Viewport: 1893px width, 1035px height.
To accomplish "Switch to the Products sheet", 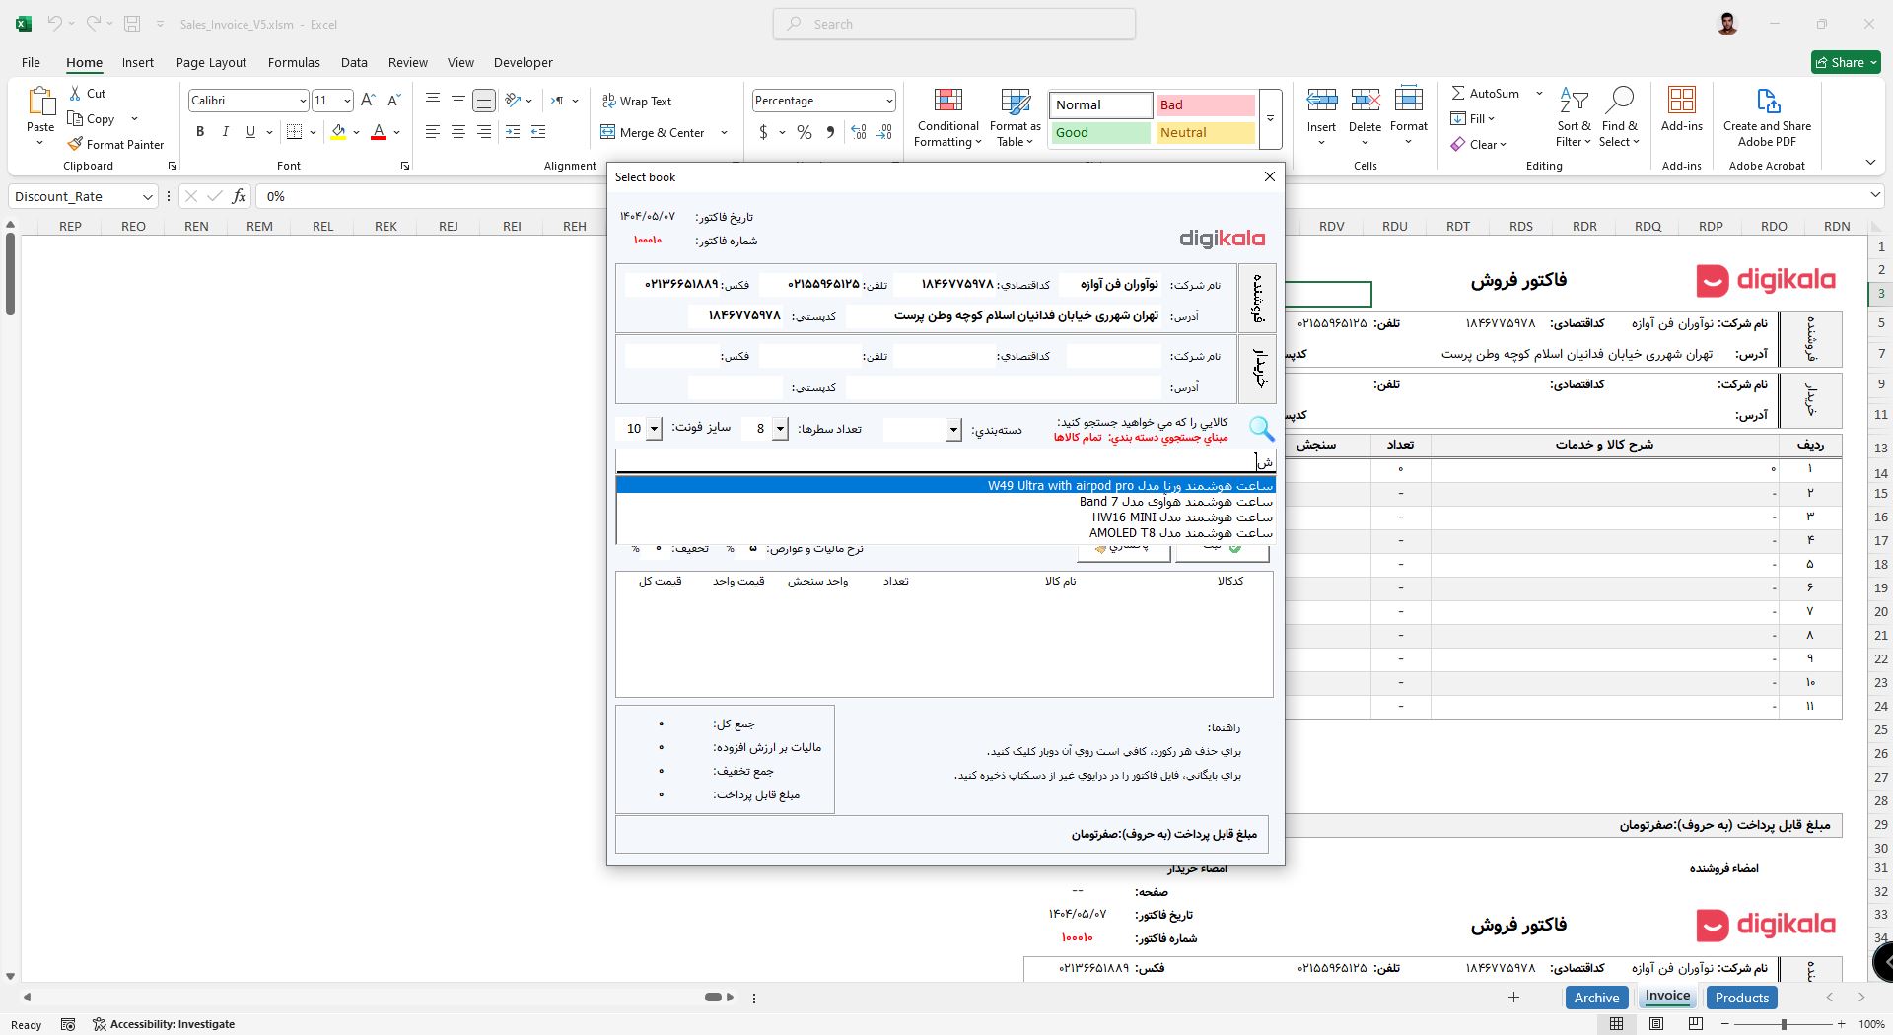I will pyautogui.click(x=1741, y=998).
